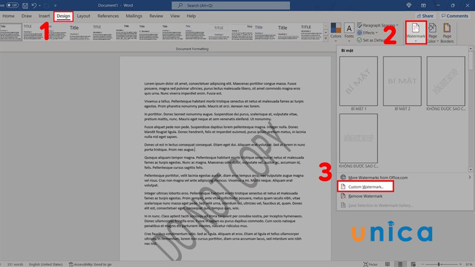Open the Page Color dropdown

pos(433,33)
